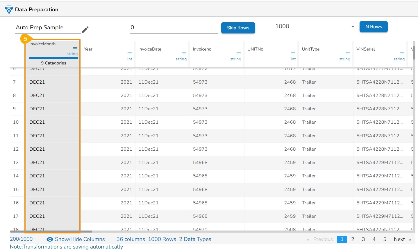Click the 36 columns summary link
Viewport: 418px width, 252px height.
(131, 239)
